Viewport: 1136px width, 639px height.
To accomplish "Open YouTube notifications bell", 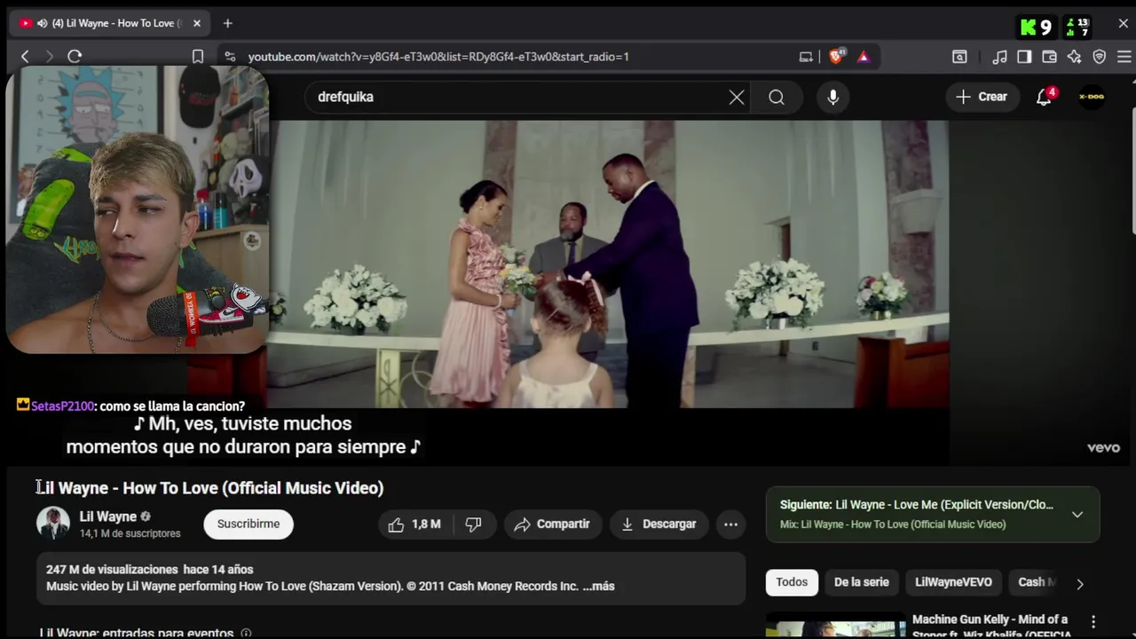I will pyautogui.click(x=1045, y=97).
